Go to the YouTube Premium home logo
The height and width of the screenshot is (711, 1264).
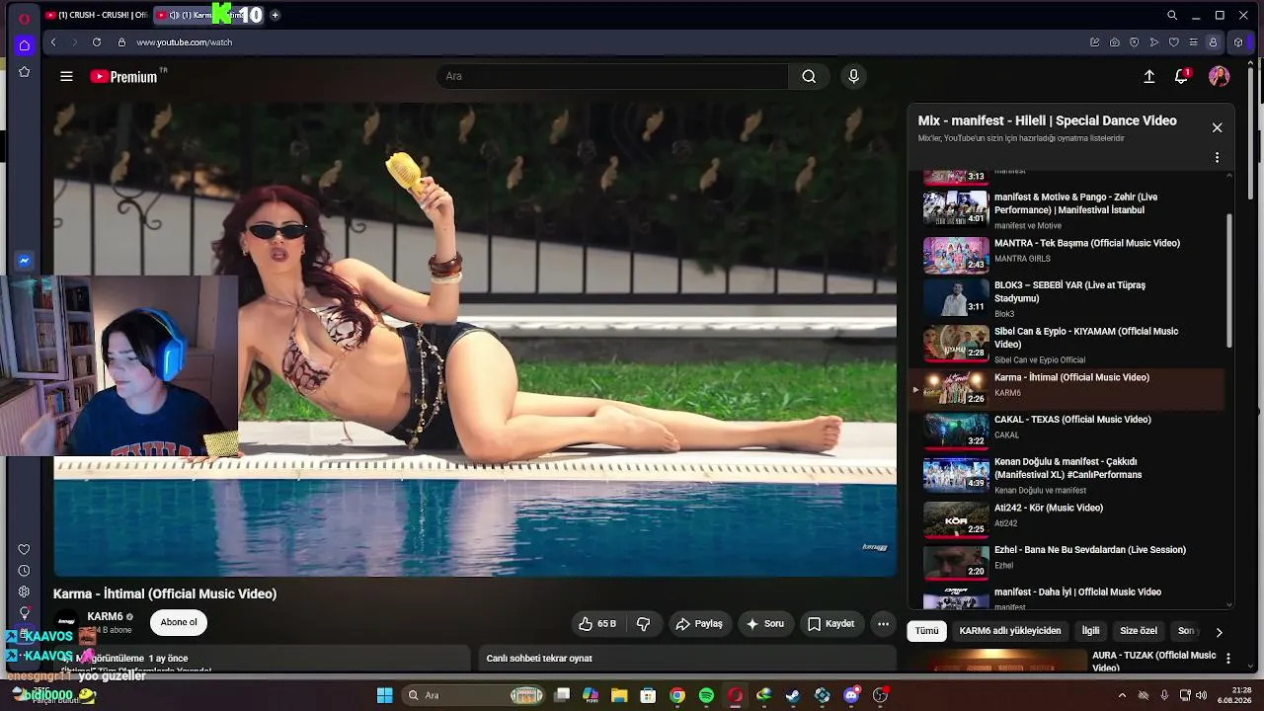pos(123,76)
